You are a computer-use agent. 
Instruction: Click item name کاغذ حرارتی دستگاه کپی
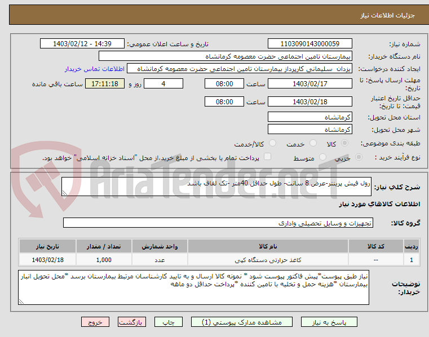pyautogui.click(x=268, y=260)
